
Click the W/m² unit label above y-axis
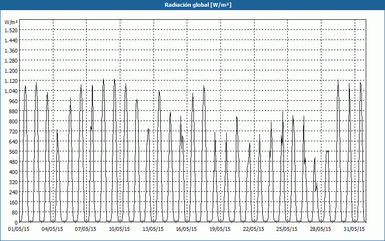11,22
